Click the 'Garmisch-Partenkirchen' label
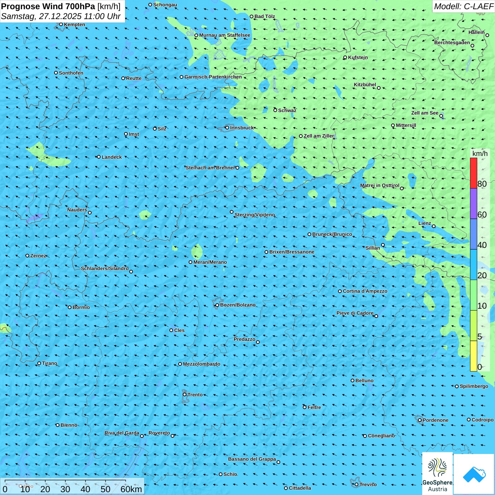This screenshot has height=495, width=495. pyautogui.click(x=213, y=77)
